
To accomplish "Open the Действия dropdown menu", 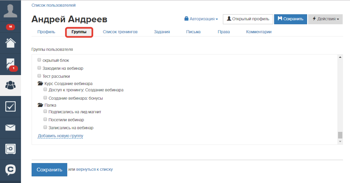I will click(325, 19).
